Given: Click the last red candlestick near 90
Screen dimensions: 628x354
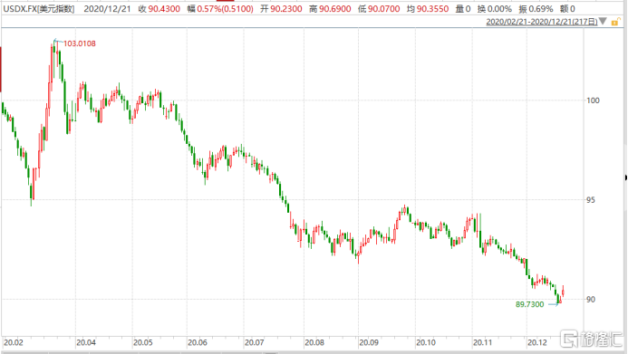Looking at the screenshot, I should coord(563,292).
